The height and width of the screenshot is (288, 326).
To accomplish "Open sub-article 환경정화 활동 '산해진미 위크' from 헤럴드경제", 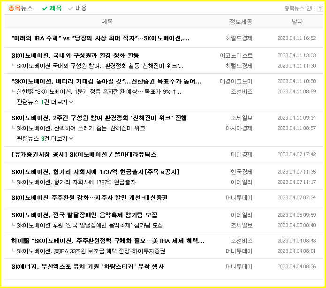I will tap(100, 66).
